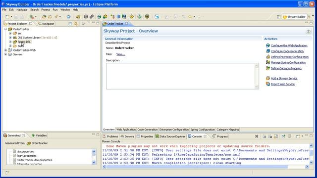The image size is (317, 178).
Task: Open the Open Console dropdown arrow
Action: (x=302, y=136)
